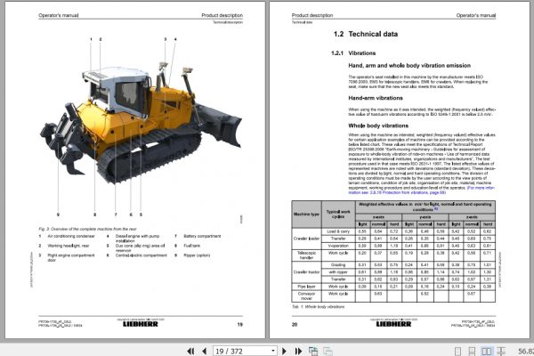
Task: Click the 'Ripper (option)' legend entry
Action: [x=197, y=255]
